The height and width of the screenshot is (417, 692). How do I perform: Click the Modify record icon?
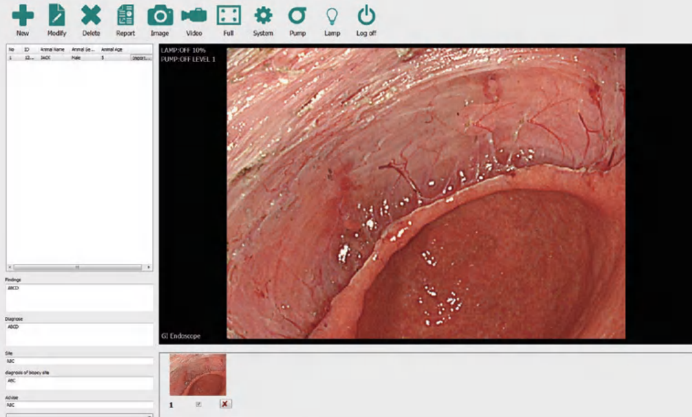coord(56,19)
